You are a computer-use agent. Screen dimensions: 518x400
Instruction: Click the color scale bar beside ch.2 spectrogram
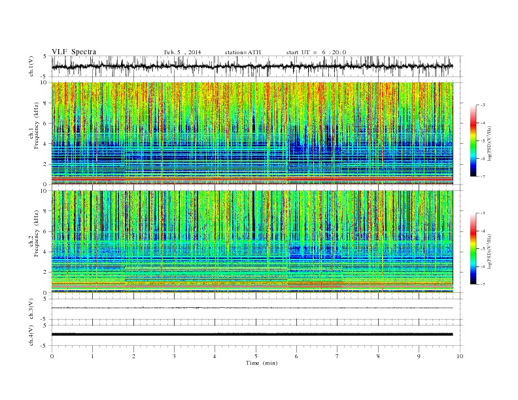coord(473,249)
